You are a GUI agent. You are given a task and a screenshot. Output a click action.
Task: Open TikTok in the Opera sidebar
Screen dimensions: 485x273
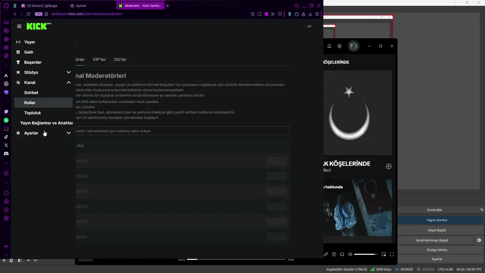click(6, 137)
